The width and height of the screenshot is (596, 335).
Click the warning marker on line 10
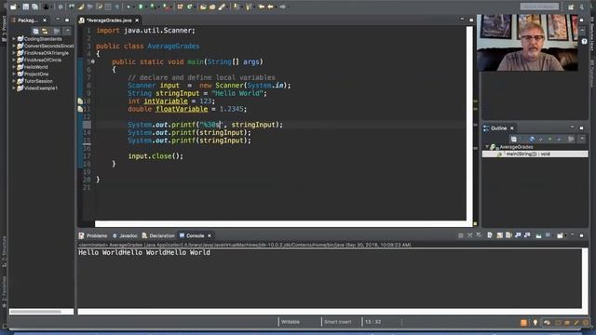tap(80, 101)
